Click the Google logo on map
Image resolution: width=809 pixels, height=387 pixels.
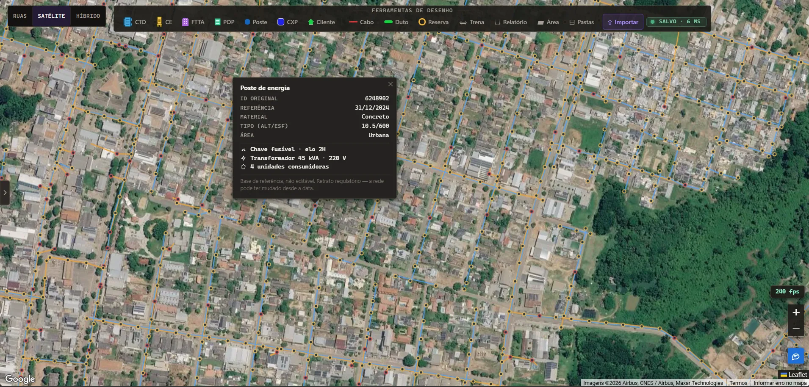pos(20,379)
